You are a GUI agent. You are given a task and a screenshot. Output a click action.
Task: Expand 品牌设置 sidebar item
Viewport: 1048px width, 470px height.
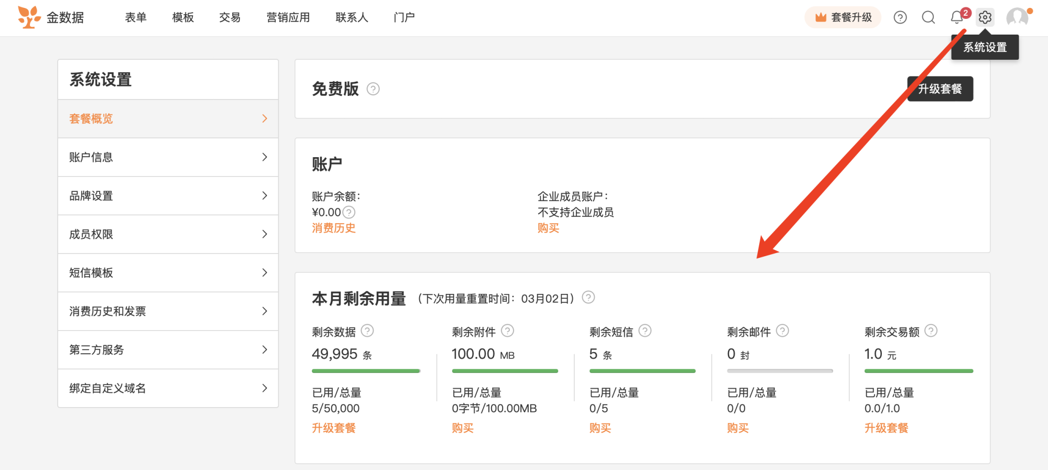[x=168, y=195]
